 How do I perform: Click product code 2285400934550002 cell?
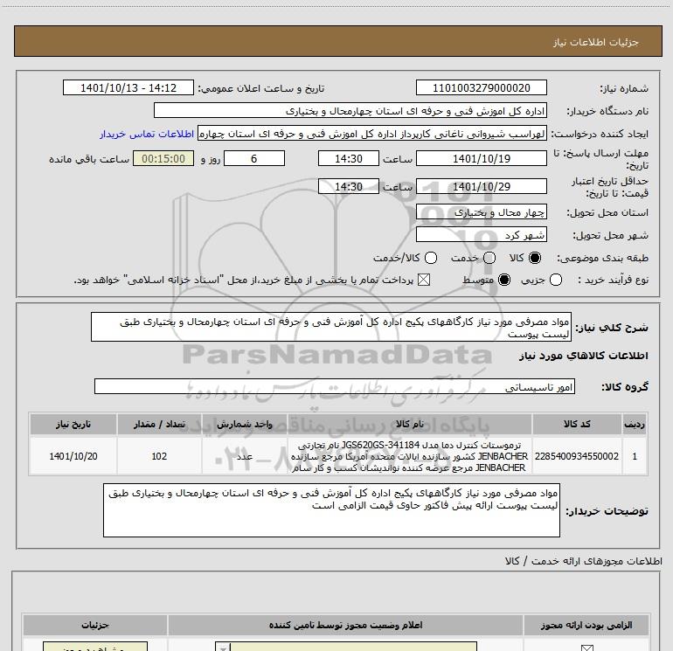pyautogui.click(x=577, y=456)
